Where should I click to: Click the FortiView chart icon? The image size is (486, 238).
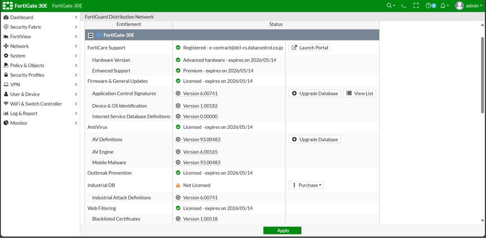[6, 36]
